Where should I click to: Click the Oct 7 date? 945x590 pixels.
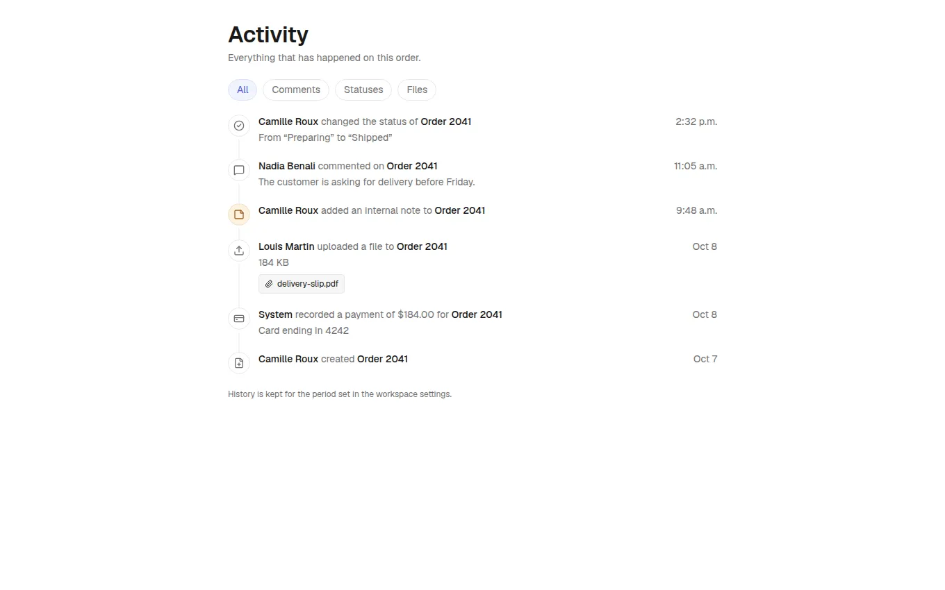coord(705,359)
